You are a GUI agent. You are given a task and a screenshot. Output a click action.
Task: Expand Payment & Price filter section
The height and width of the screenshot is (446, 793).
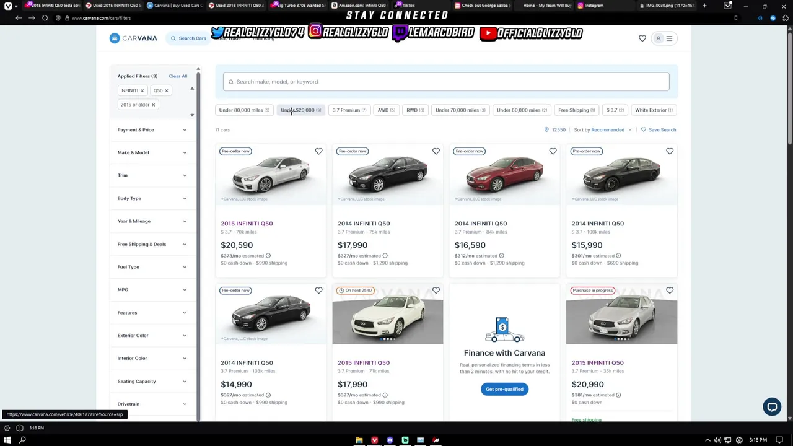[x=152, y=130]
